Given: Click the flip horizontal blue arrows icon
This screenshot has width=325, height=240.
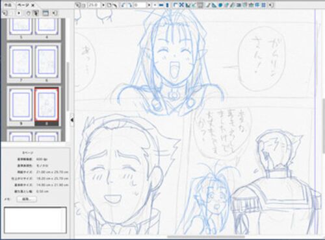Looking at the screenshot, I should (x=161, y=5).
